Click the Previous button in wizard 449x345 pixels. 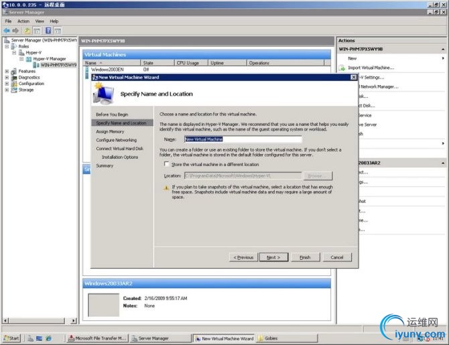(x=243, y=257)
